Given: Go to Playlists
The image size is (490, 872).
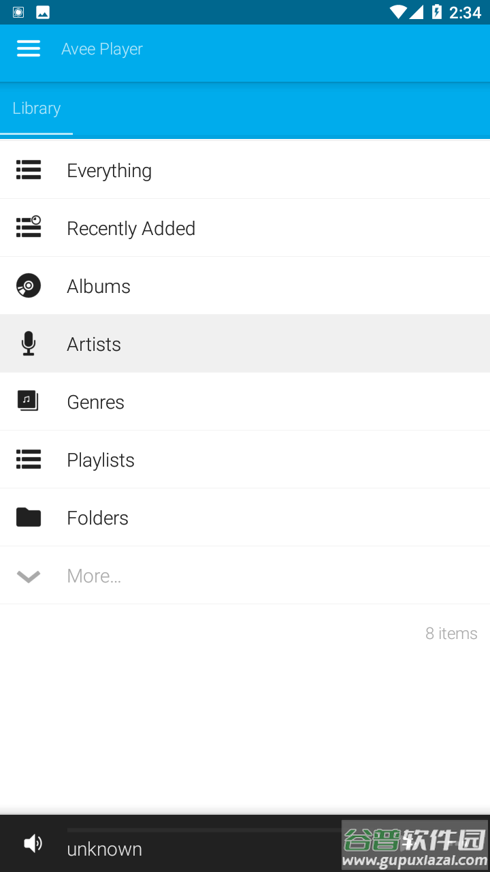Looking at the screenshot, I should tap(101, 460).
